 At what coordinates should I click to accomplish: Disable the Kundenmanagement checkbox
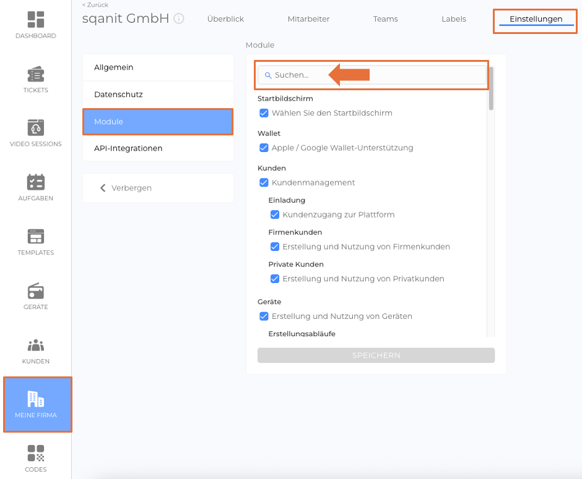264,182
